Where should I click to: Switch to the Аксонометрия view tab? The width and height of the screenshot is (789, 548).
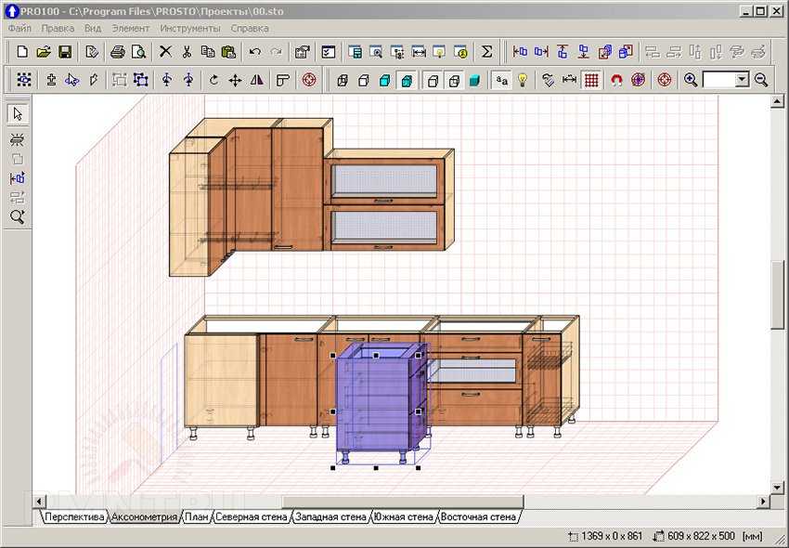pyautogui.click(x=144, y=516)
